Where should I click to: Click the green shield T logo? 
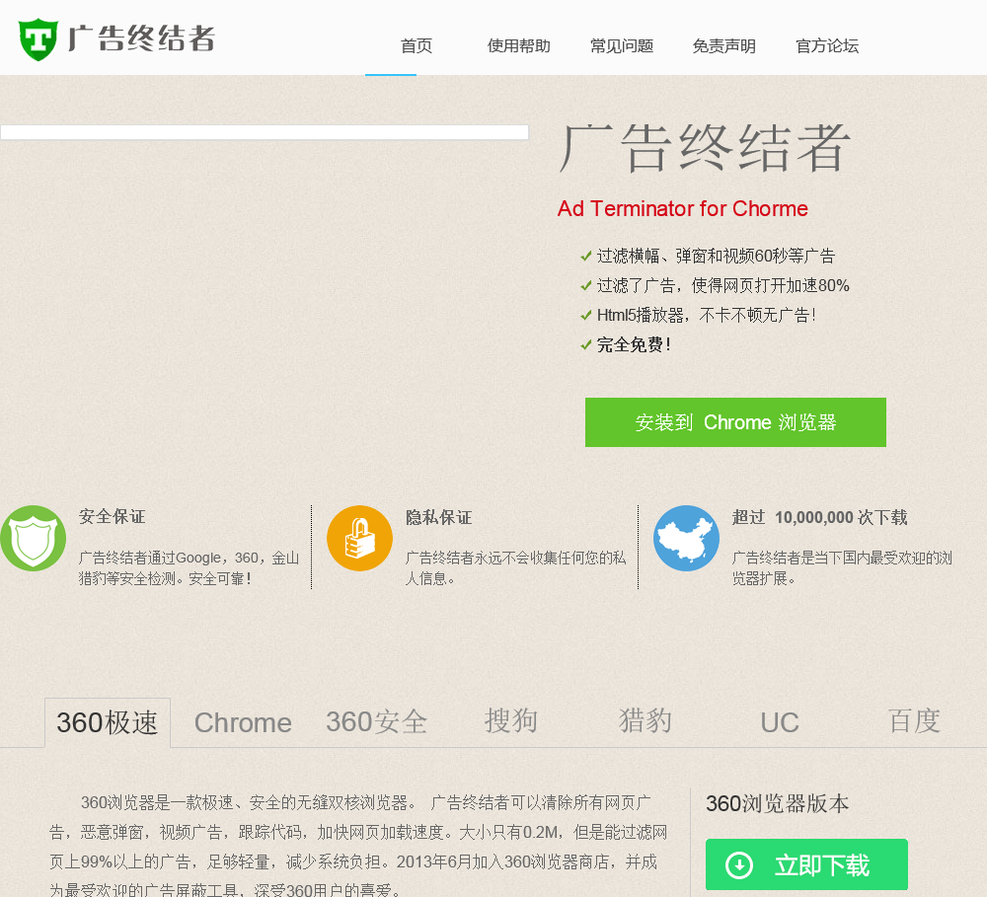[38, 39]
